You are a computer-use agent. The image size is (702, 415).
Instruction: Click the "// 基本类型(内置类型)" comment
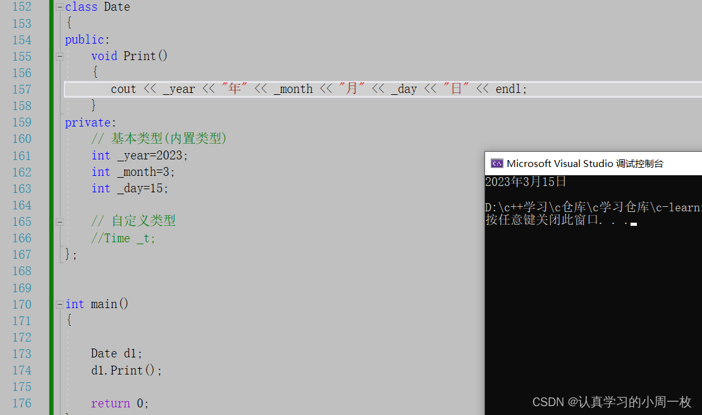pos(159,139)
